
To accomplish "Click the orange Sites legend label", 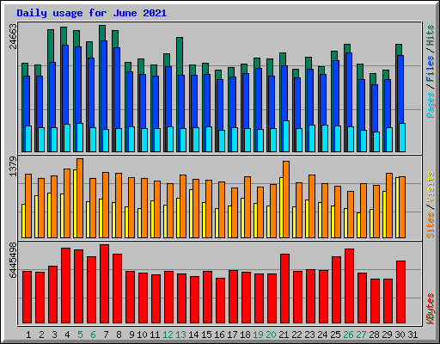I will pyautogui.click(x=430, y=225).
